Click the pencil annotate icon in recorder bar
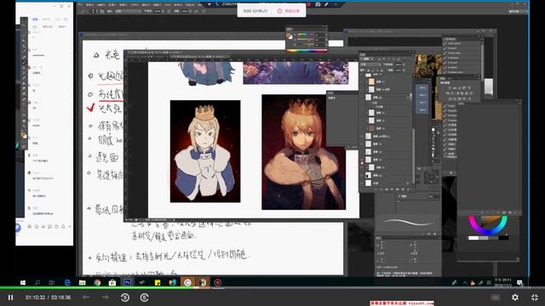The height and width of the screenshot is (306, 545). coord(326,4)
